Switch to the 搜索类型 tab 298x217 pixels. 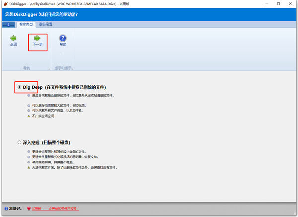tap(26, 24)
